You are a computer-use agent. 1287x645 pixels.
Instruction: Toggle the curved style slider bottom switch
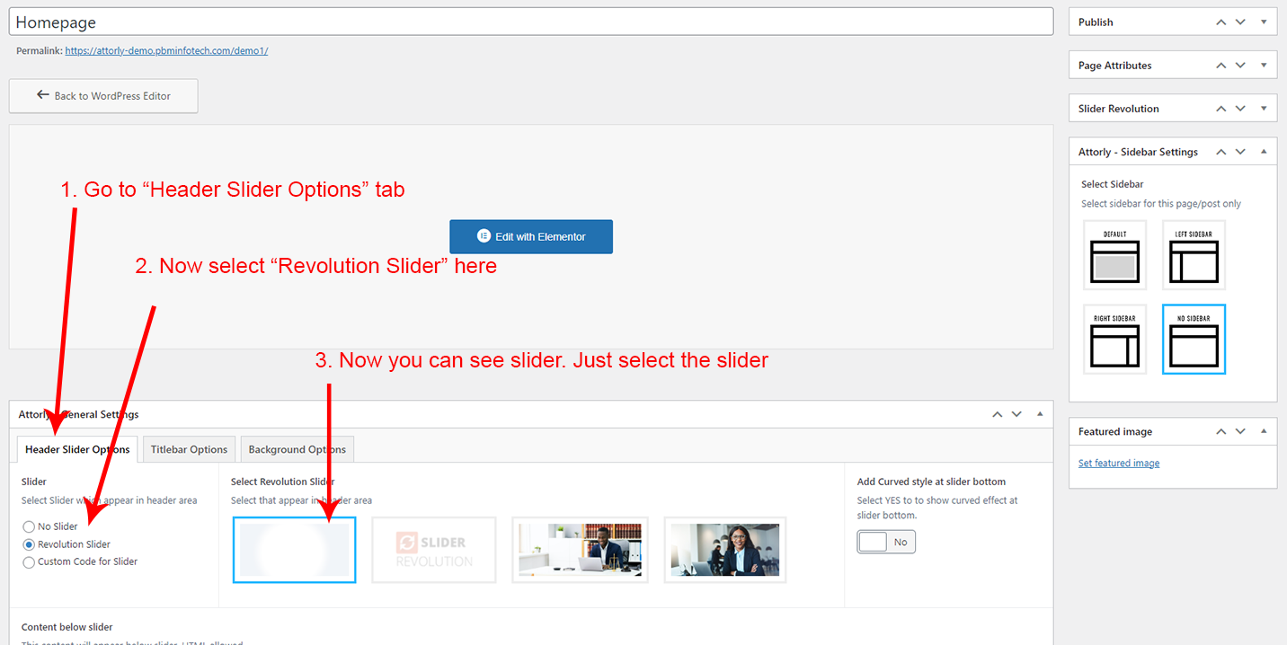[x=886, y=543]
